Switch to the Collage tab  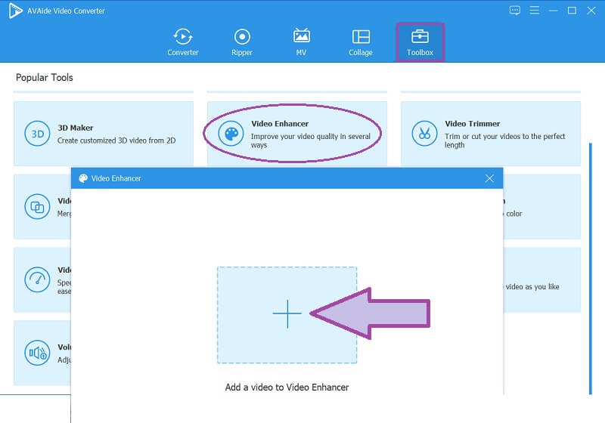point(361,42)
